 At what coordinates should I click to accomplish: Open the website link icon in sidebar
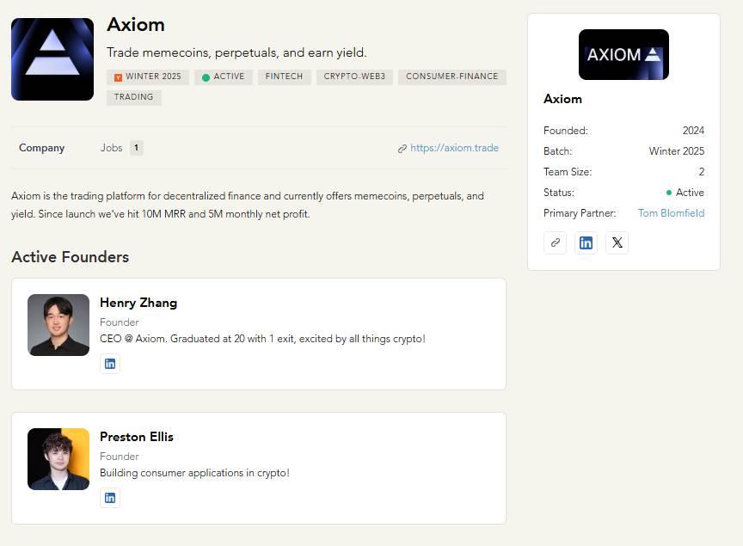tap(555, 242)
